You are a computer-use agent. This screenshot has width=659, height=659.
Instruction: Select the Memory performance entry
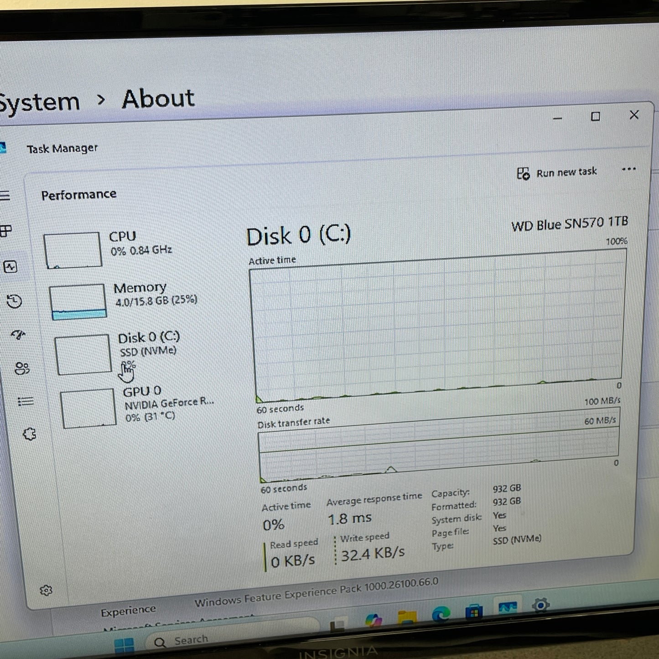click(x=123, y=300)
